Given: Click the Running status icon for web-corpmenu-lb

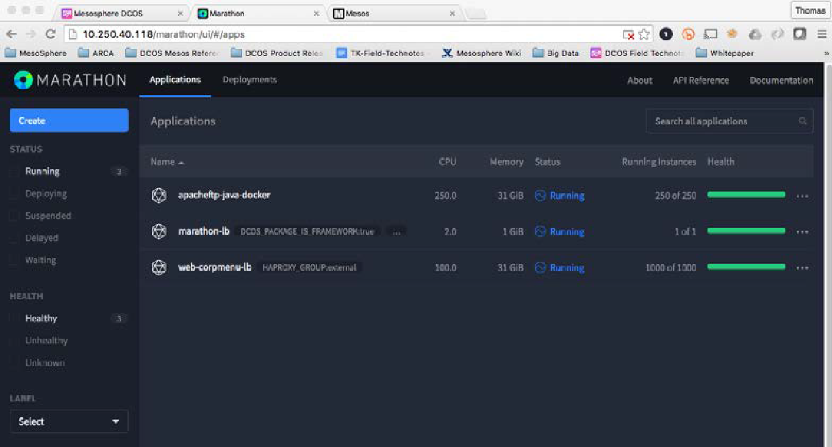Looking at the screenshot, I should click(x=540, y=268).
